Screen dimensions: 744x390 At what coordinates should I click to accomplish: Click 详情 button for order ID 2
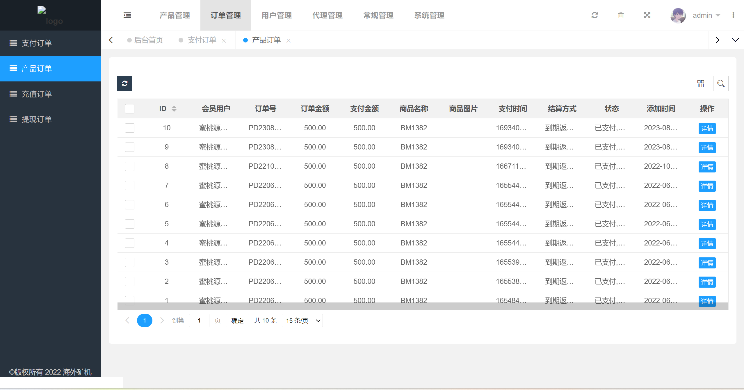point(707,282)
